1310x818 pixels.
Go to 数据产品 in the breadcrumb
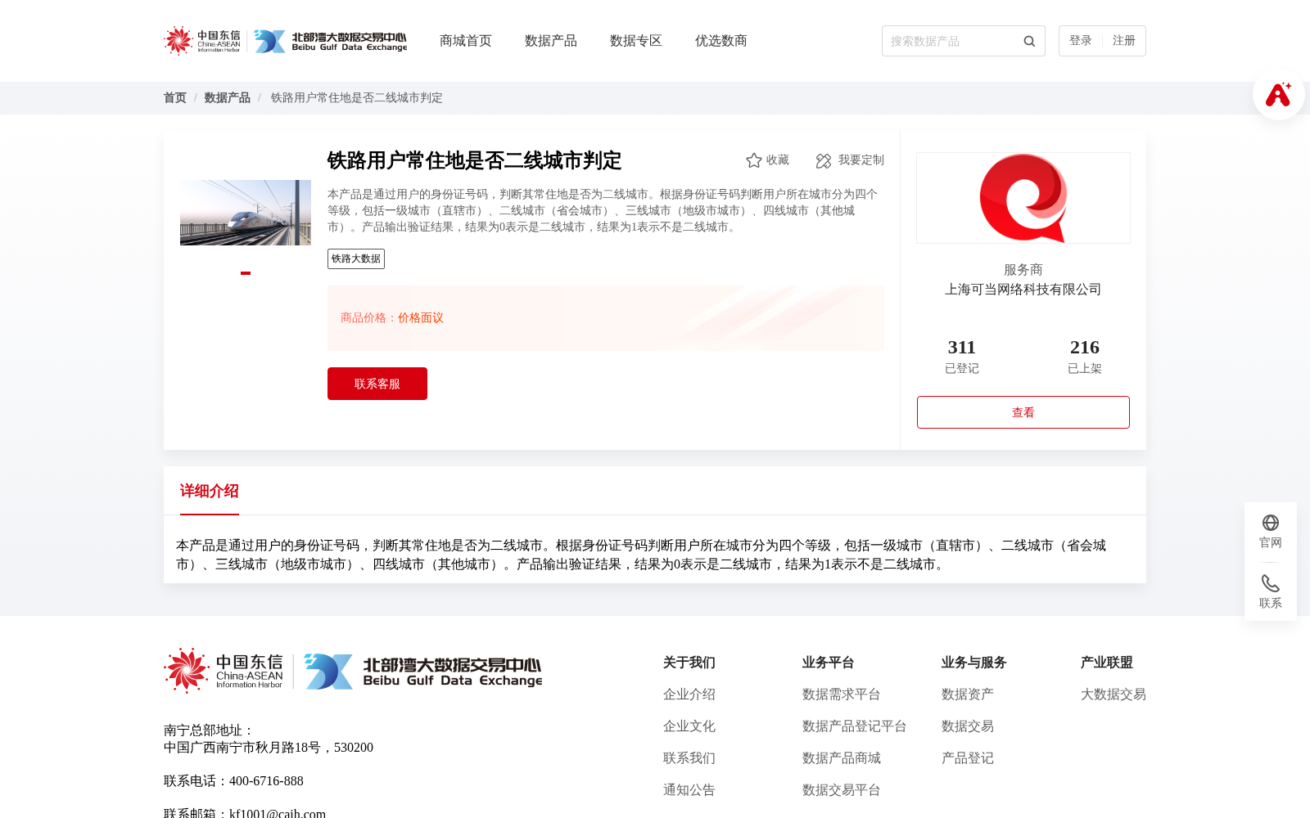[228, 98]
